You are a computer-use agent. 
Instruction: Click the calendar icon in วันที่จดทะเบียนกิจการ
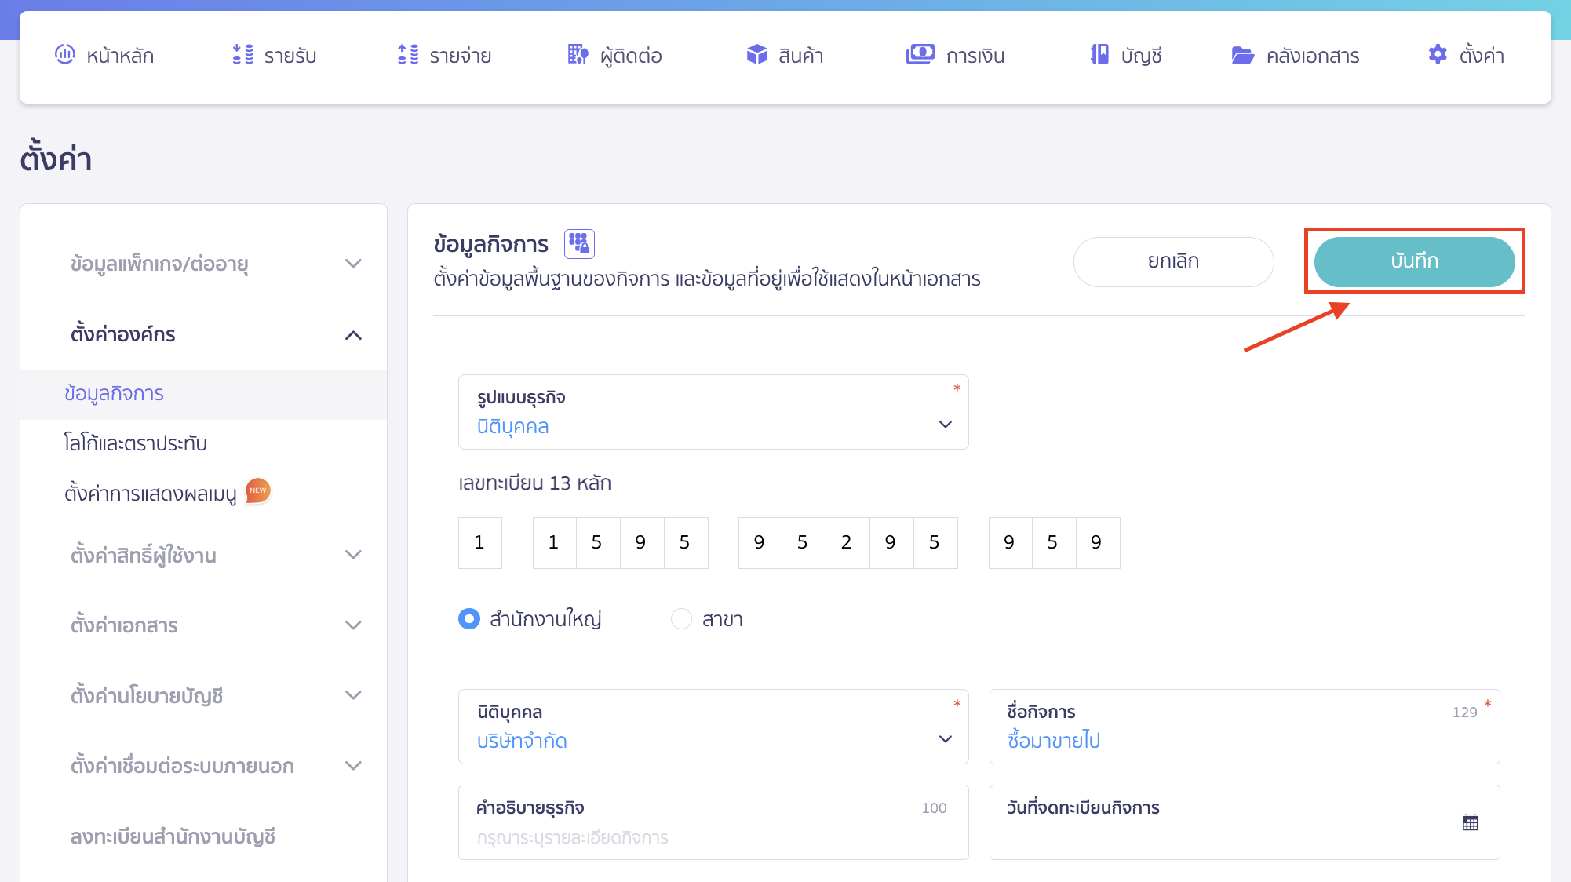point(1469,822)
